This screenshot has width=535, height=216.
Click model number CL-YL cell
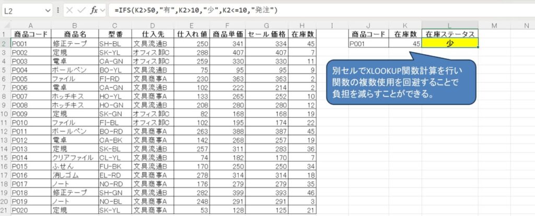[115, 158]
